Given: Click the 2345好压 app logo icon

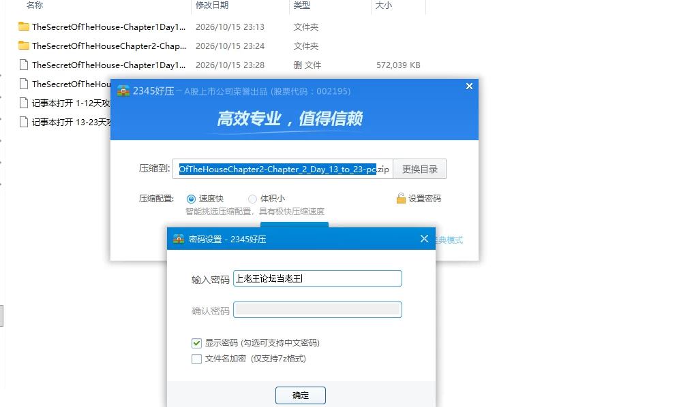Looking at the screenshot, I should tap(123, 91).
